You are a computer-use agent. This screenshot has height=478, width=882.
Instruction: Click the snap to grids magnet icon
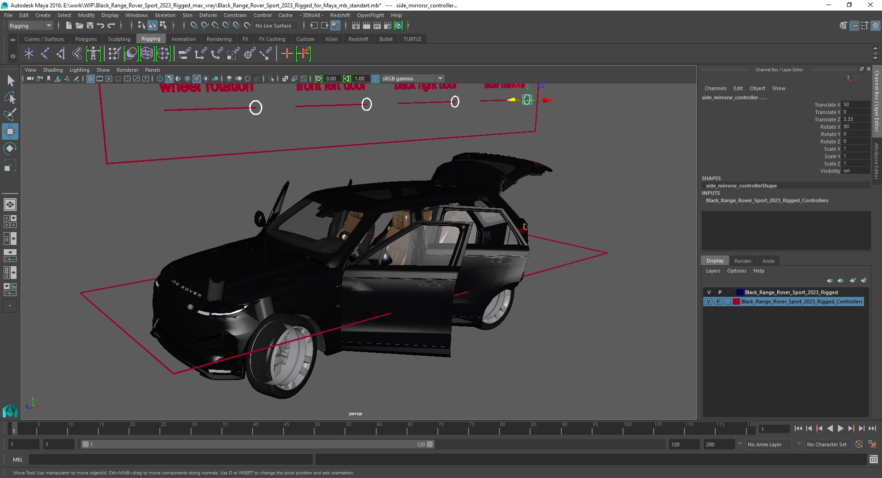194,26
